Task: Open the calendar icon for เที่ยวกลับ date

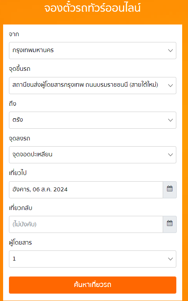Action: (170, 224)
